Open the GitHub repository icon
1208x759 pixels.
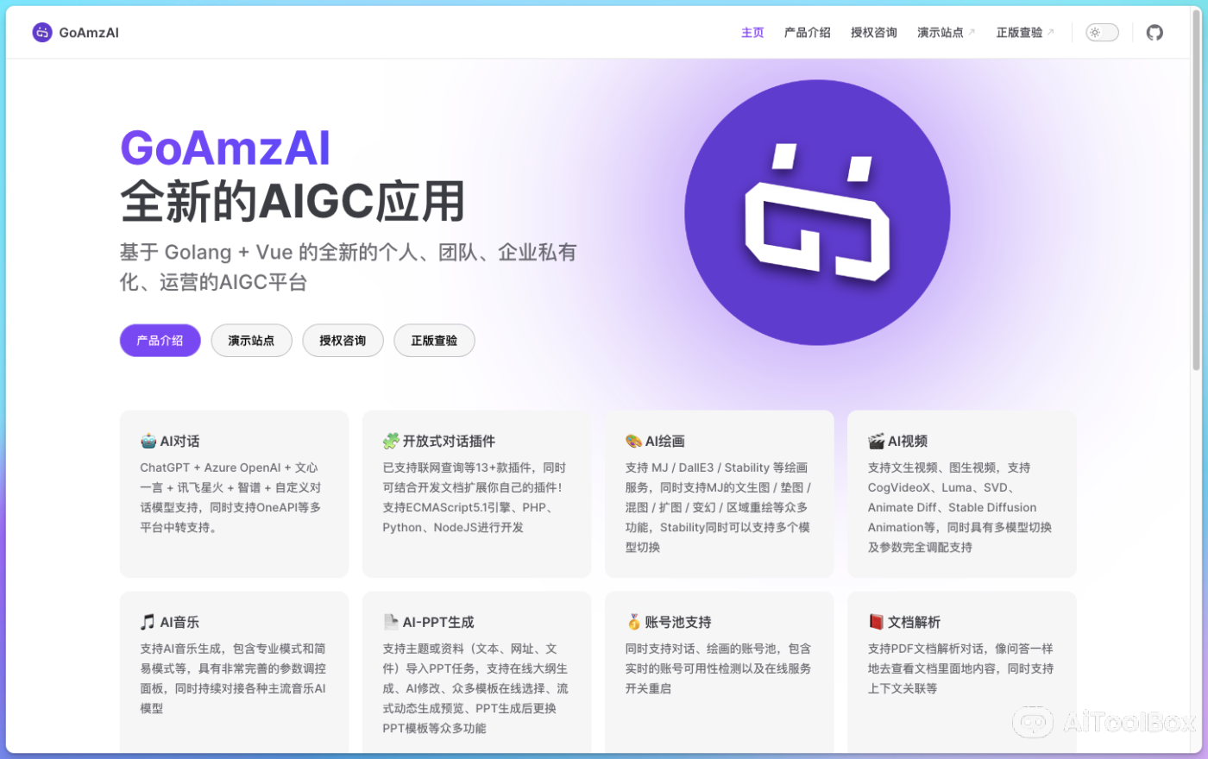[1155, 33]
